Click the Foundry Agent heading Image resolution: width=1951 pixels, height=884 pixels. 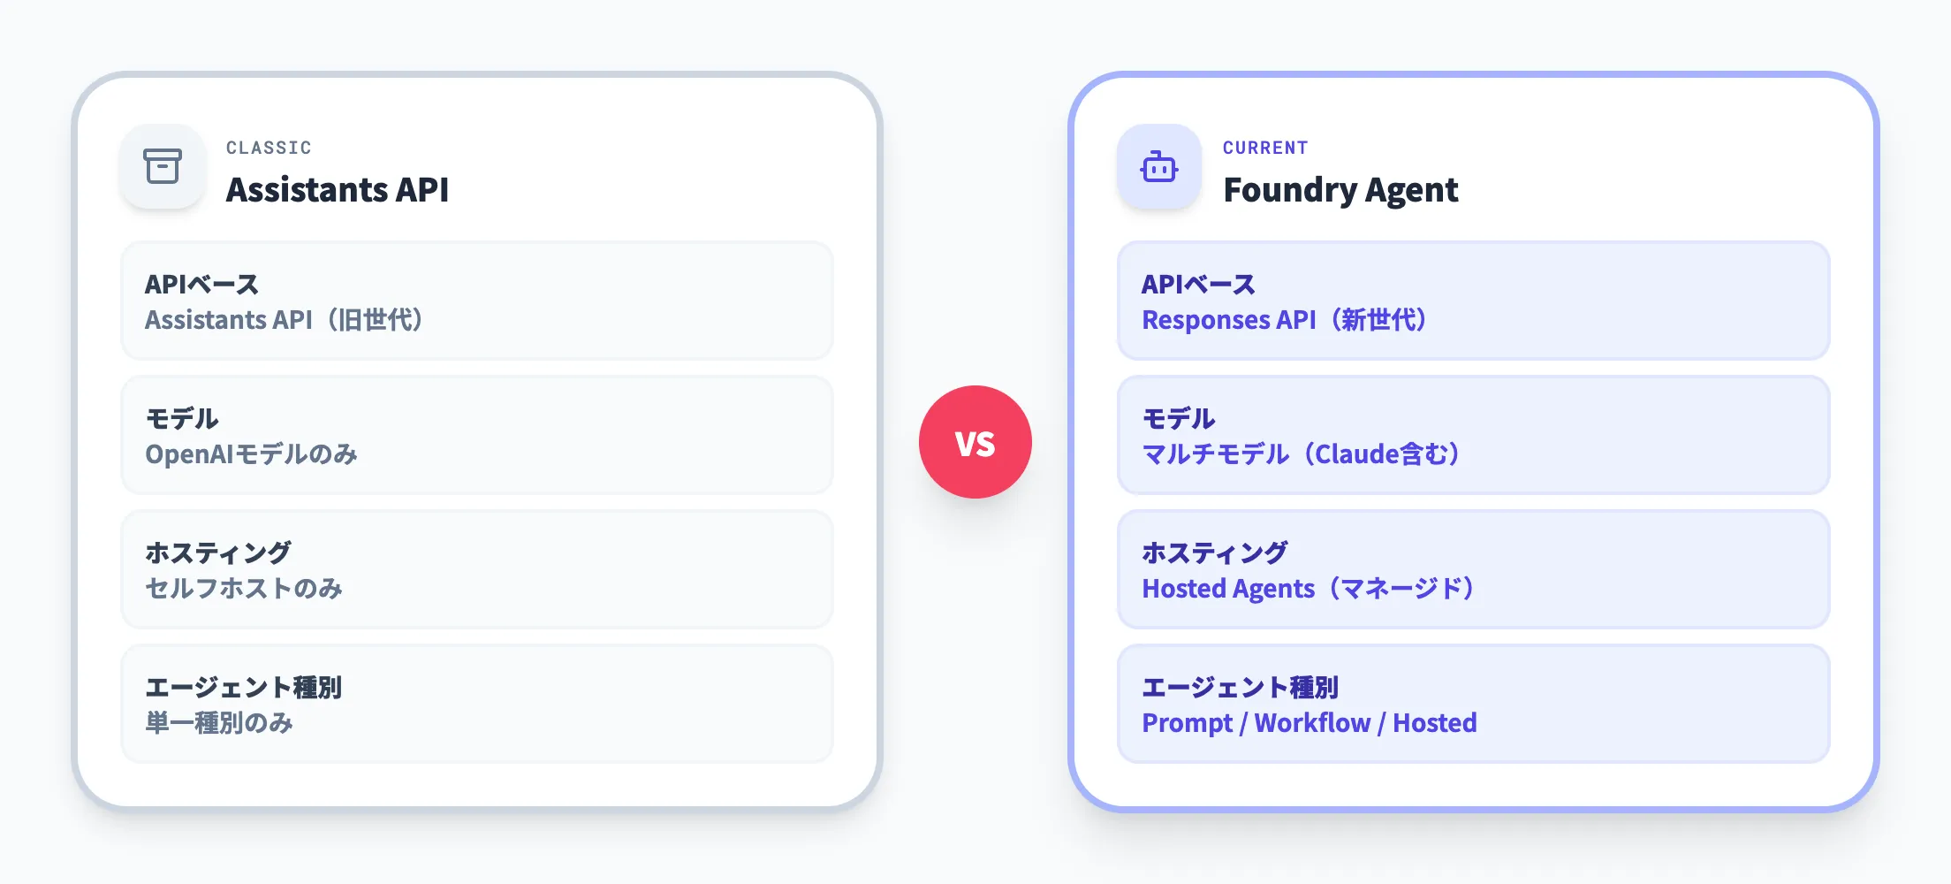point(1340,190)
